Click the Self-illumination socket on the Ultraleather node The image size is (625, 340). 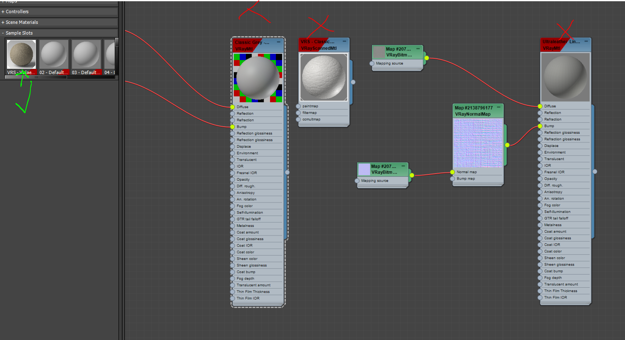pyautogui.click(x=540, y=212)
